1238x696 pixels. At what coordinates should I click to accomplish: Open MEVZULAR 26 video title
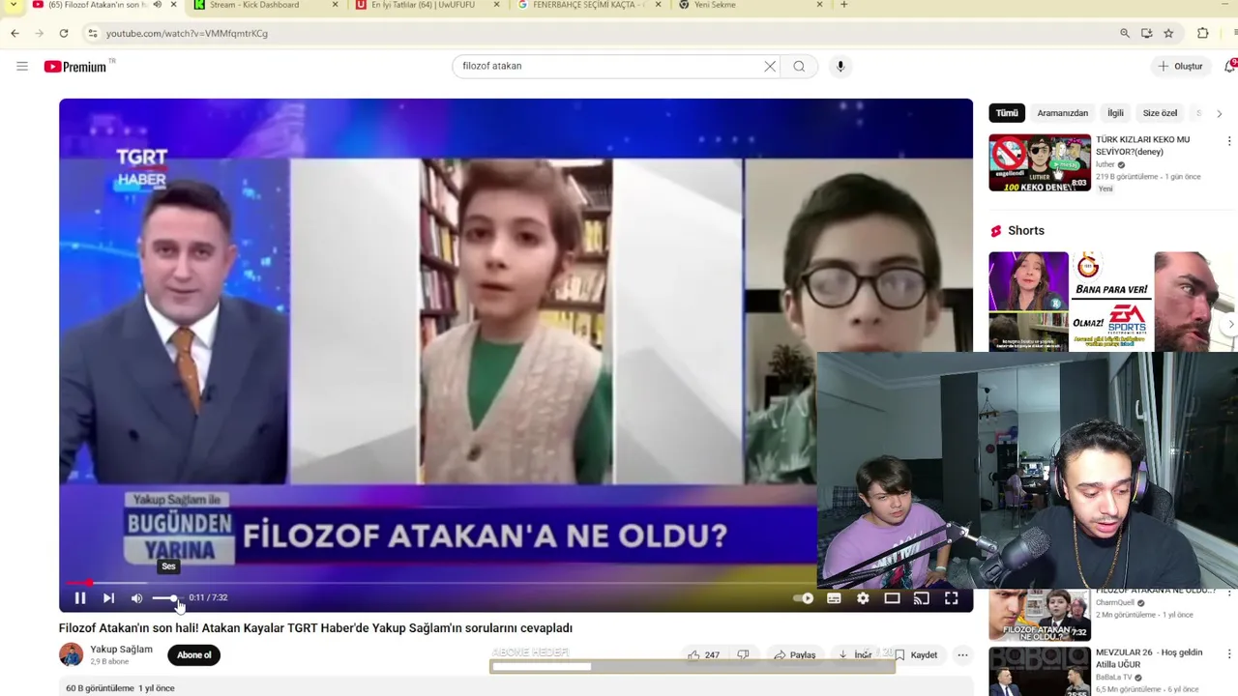(1149, 658)
